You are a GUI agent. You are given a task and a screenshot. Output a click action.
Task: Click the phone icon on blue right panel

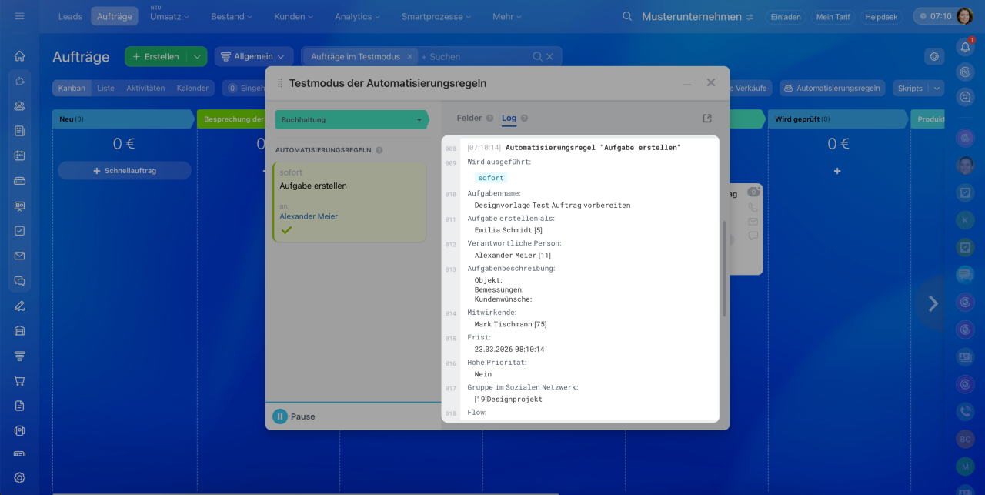[965, 411]
